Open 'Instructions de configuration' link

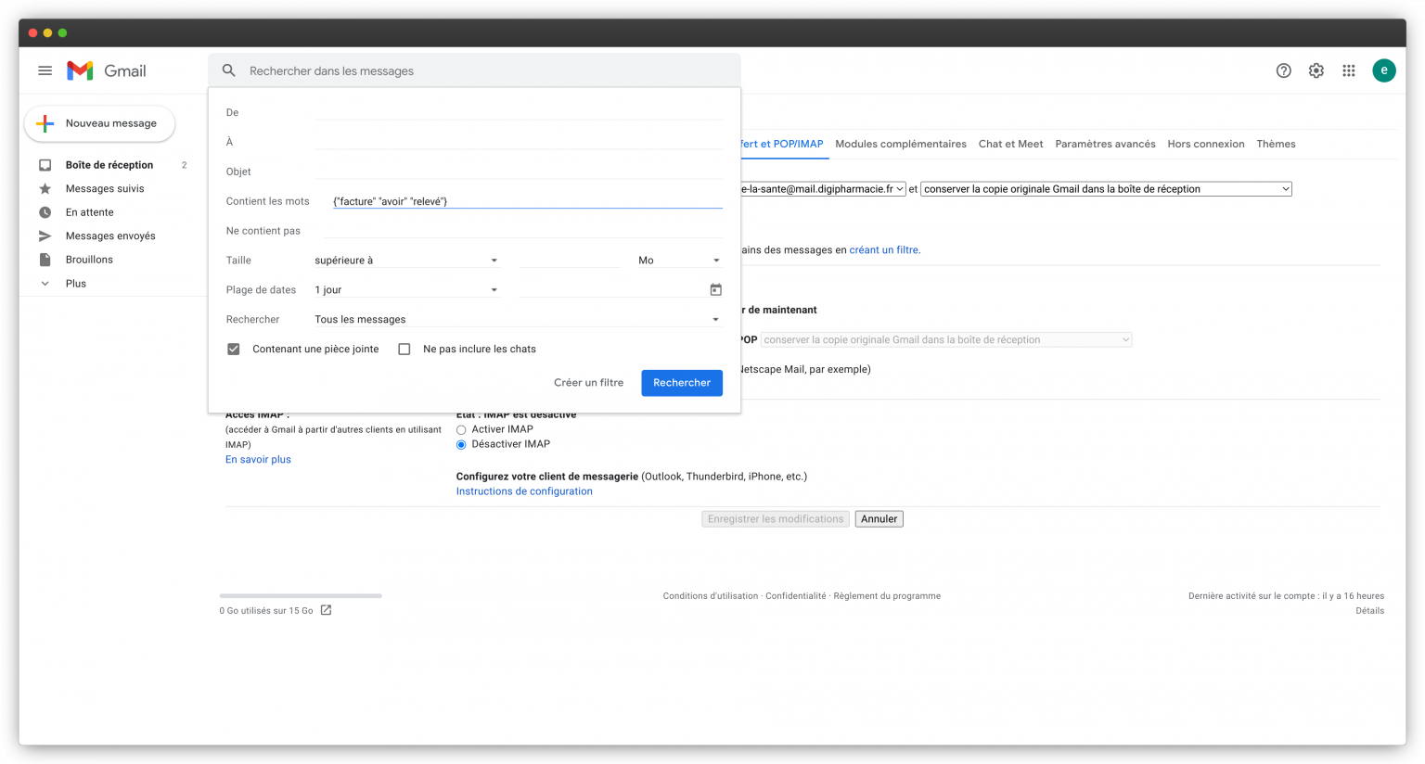click(524, 490)
